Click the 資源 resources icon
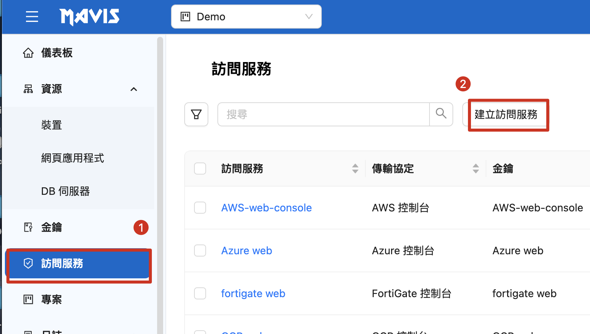 pos(28,89)
